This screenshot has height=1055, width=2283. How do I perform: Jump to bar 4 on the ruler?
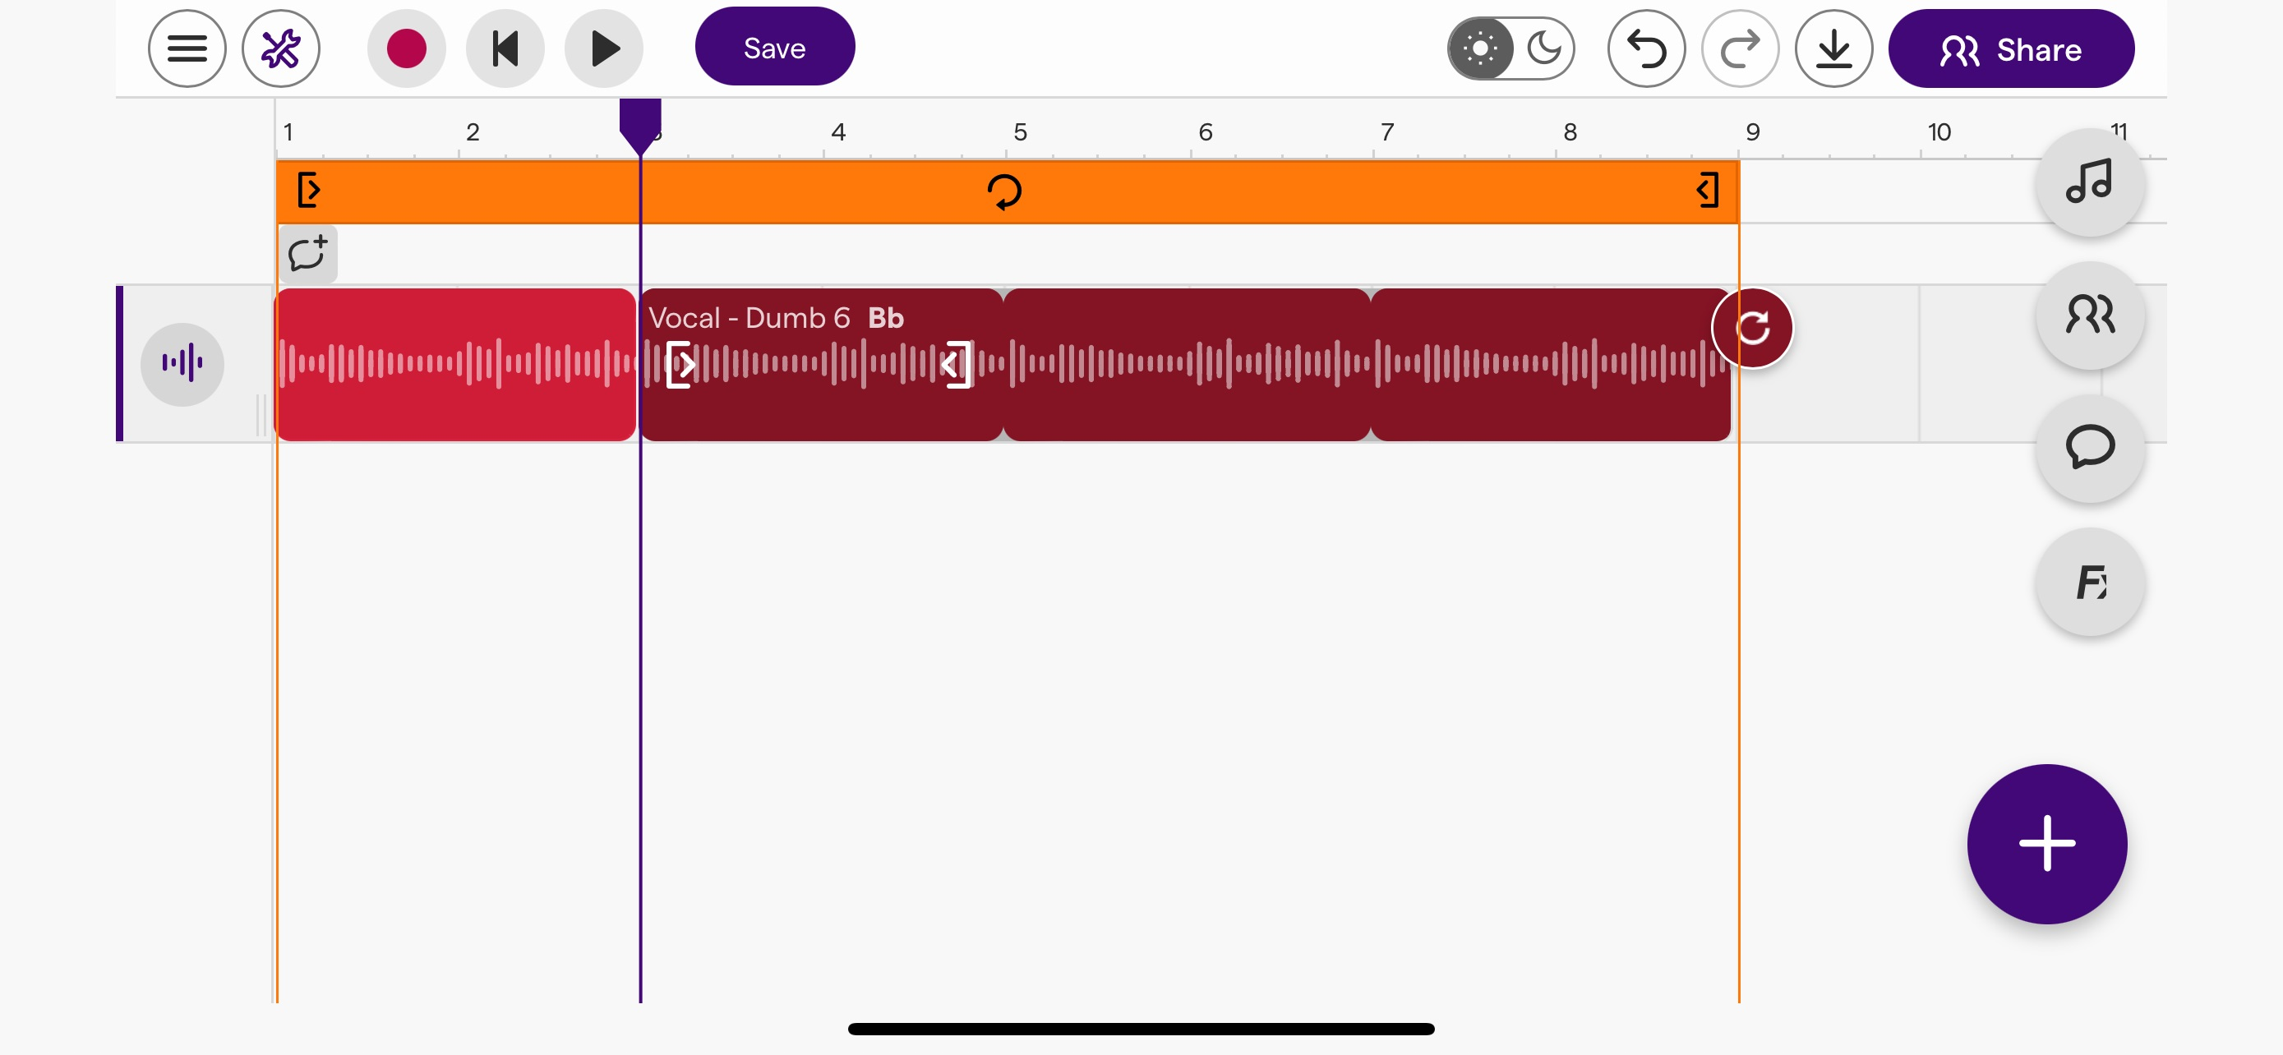[837, 132]
